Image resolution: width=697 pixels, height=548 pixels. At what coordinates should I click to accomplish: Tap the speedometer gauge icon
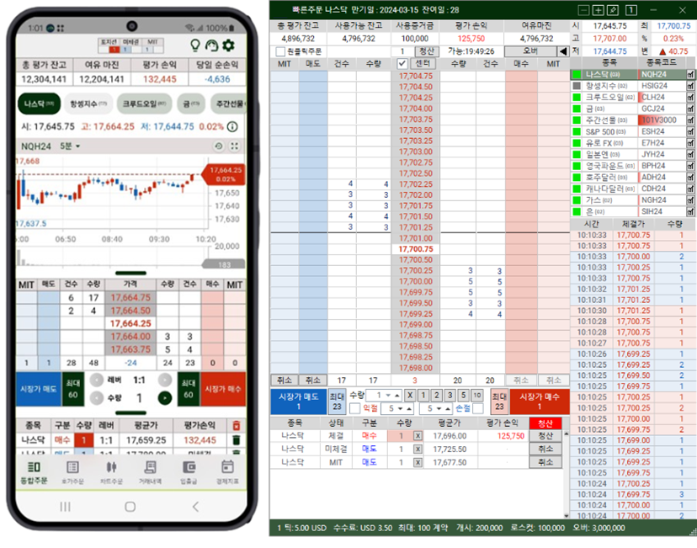pos(211,45)
